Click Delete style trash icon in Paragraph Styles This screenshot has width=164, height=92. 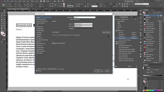[x=136, y=66]
